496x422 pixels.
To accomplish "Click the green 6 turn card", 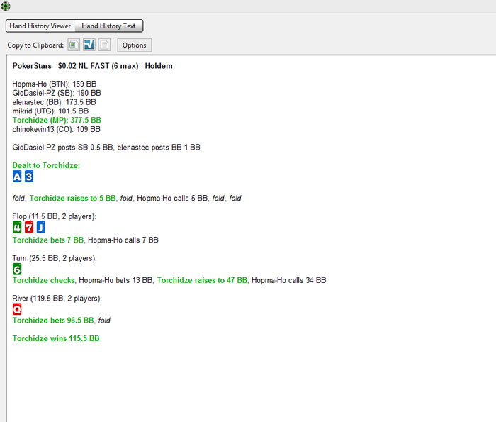I will coord(17,269).
